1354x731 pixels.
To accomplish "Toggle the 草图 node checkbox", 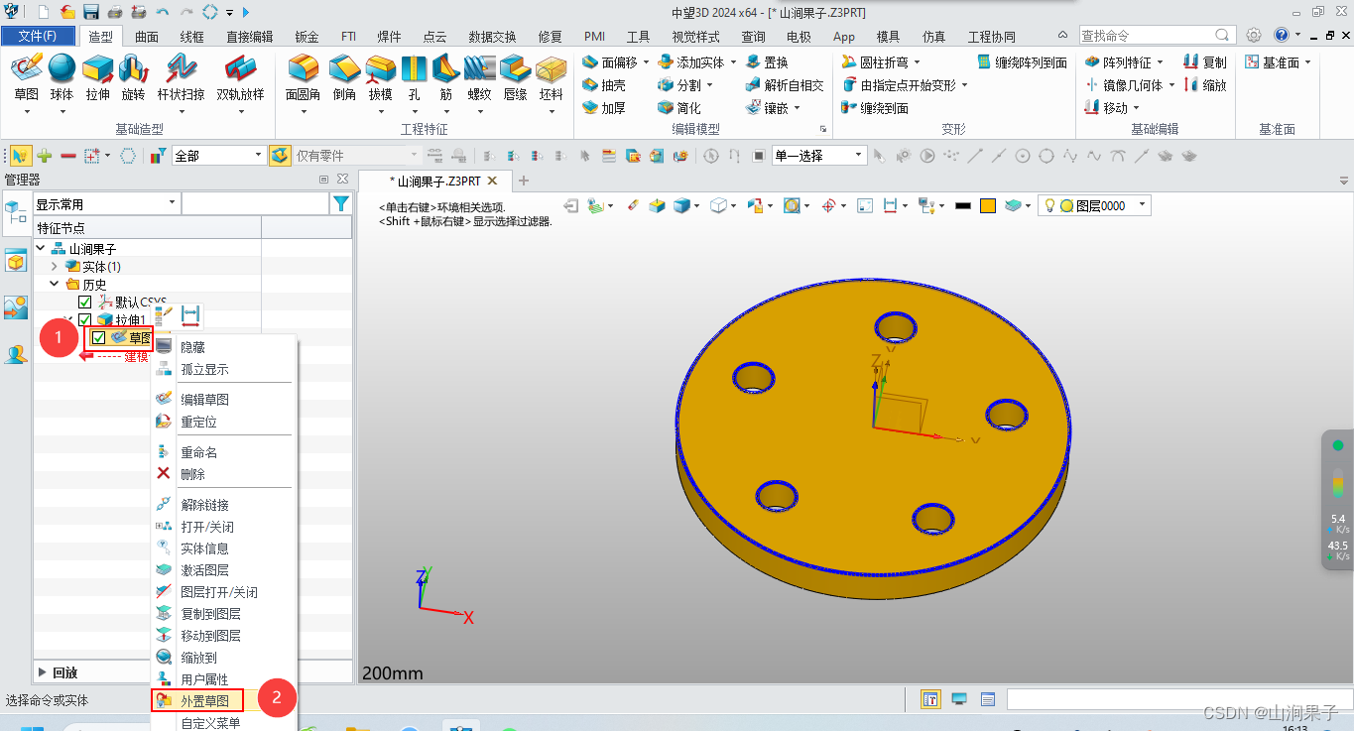I will pos(99,338).
